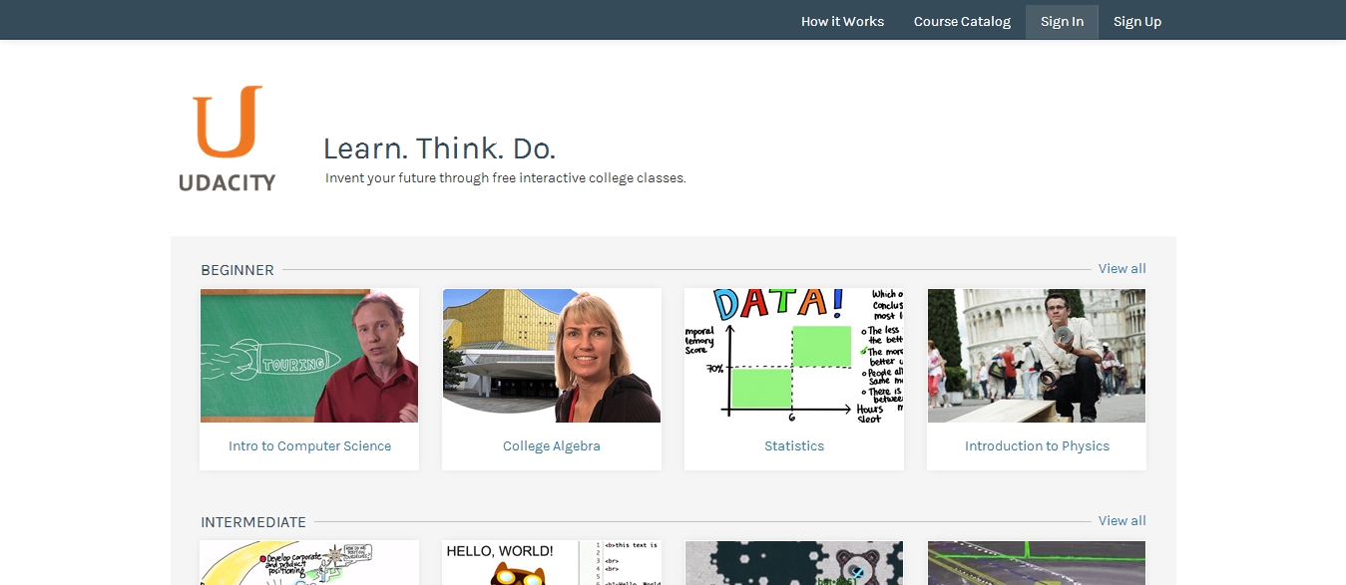Open How it Works page
The height and width of the screenshot is (585, 1346).
842,21
